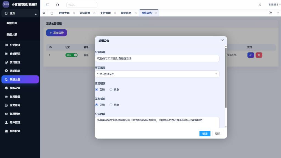Switch to 支付管理 tab
Screen dimensions: 281x158
[x=105, y=13]
